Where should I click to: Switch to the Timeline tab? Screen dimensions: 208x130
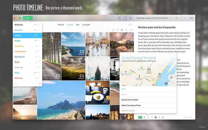coord(61,25)
